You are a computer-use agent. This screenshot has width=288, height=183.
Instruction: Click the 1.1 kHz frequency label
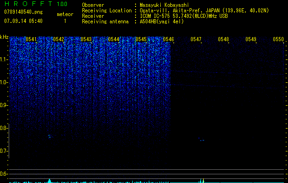point(4,59)
